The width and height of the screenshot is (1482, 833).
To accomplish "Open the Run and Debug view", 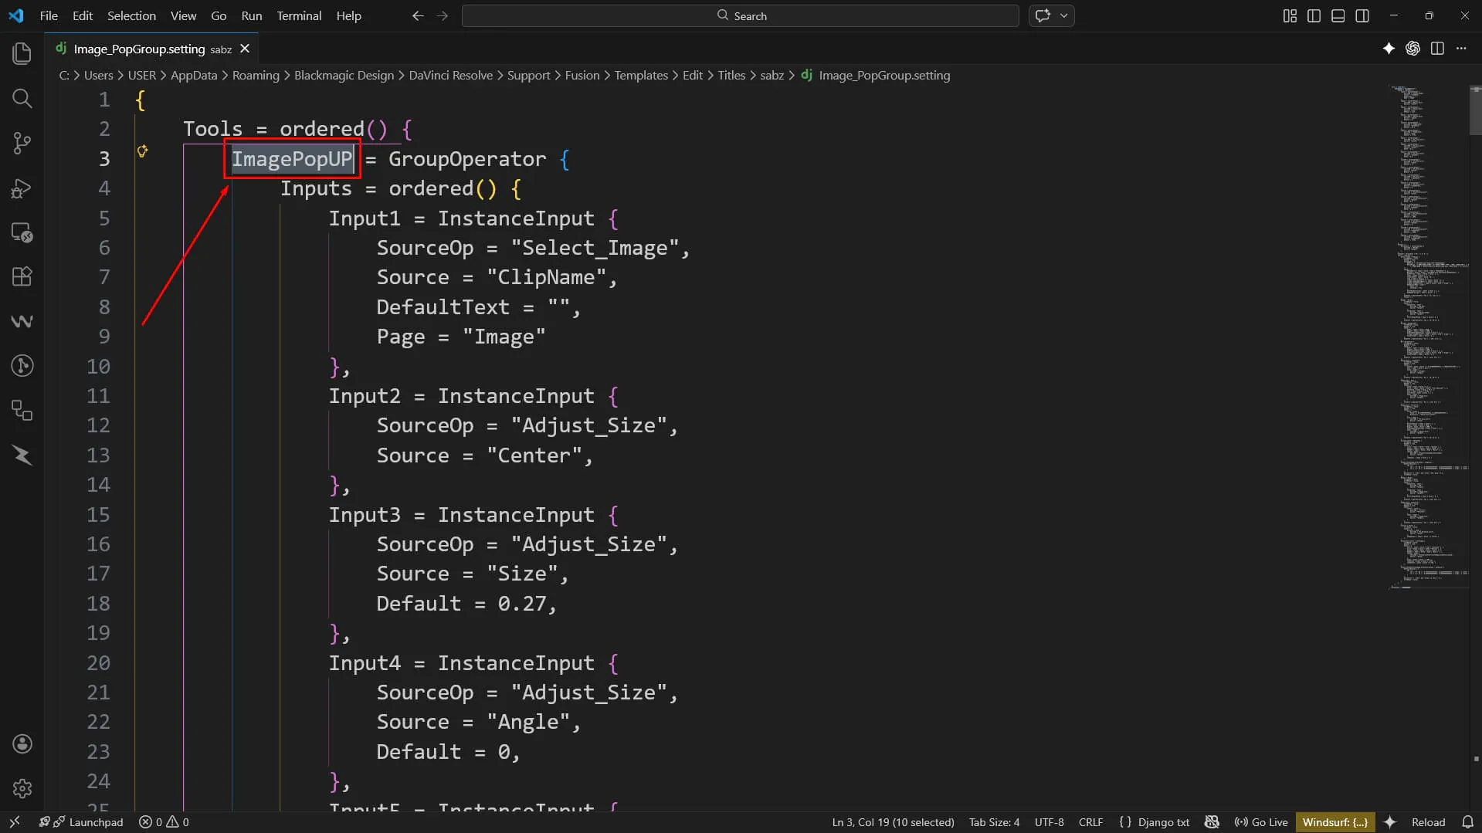I will click(22, 188).
